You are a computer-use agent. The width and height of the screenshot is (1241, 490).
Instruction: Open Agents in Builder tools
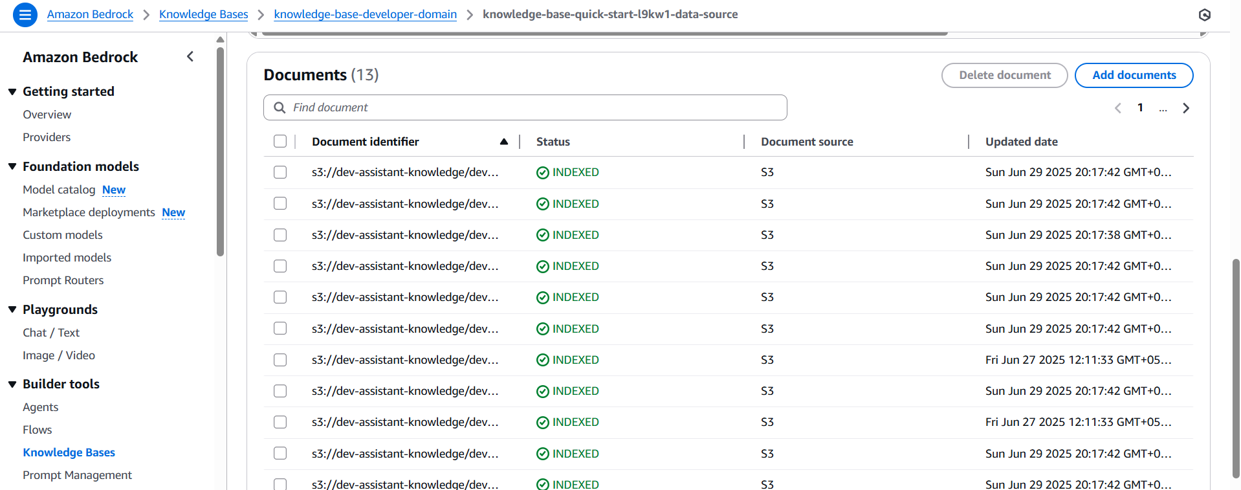tap(41, 407)
